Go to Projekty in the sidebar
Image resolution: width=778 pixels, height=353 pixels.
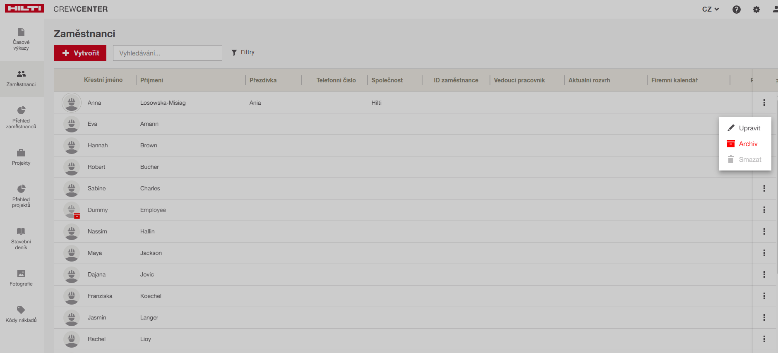(x=21, y=157)
